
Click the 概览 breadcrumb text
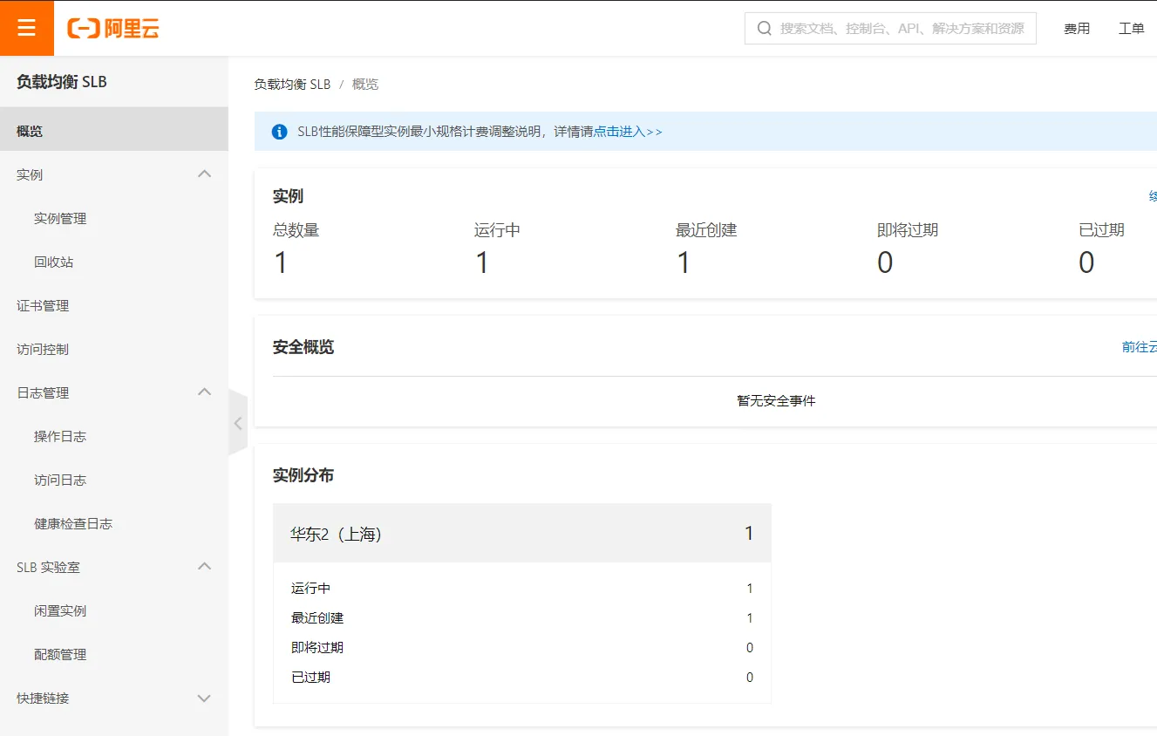(365, 85)
